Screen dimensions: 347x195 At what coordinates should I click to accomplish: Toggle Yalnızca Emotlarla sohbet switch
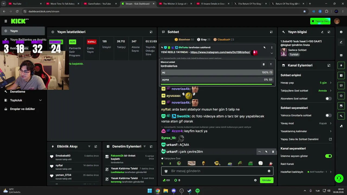(x=328, y=115)
